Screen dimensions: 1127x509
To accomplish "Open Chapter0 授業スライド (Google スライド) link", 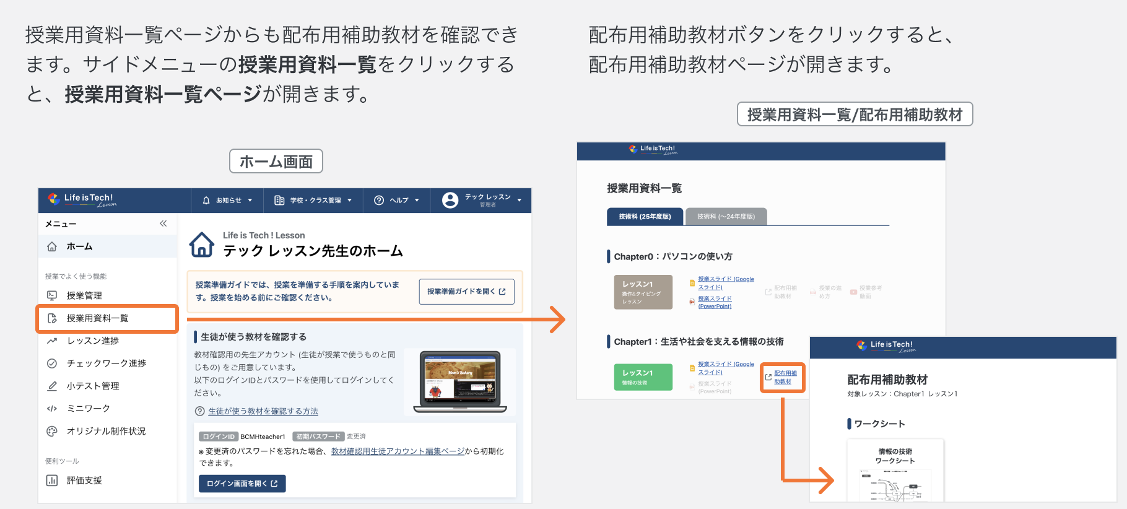I will (x=726, y=283).
